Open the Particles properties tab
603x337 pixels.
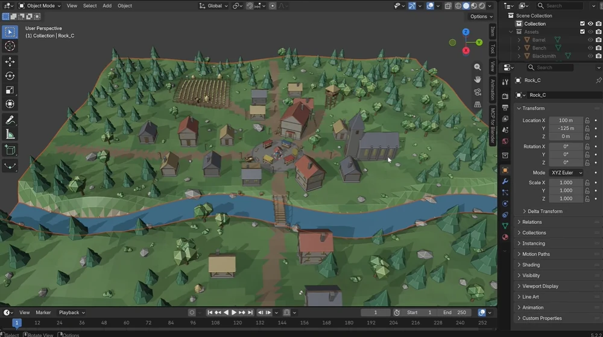pos(505,193)
